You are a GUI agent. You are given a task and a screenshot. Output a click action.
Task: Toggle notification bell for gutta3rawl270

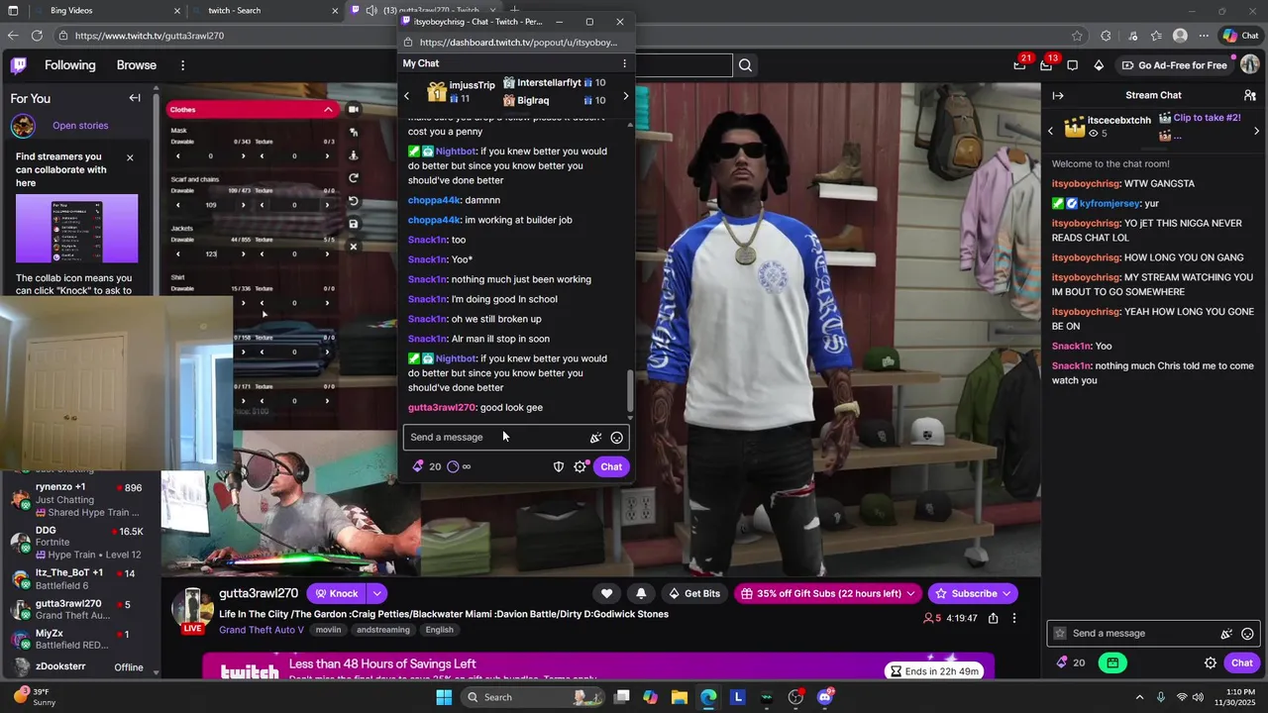click(641, 593)
